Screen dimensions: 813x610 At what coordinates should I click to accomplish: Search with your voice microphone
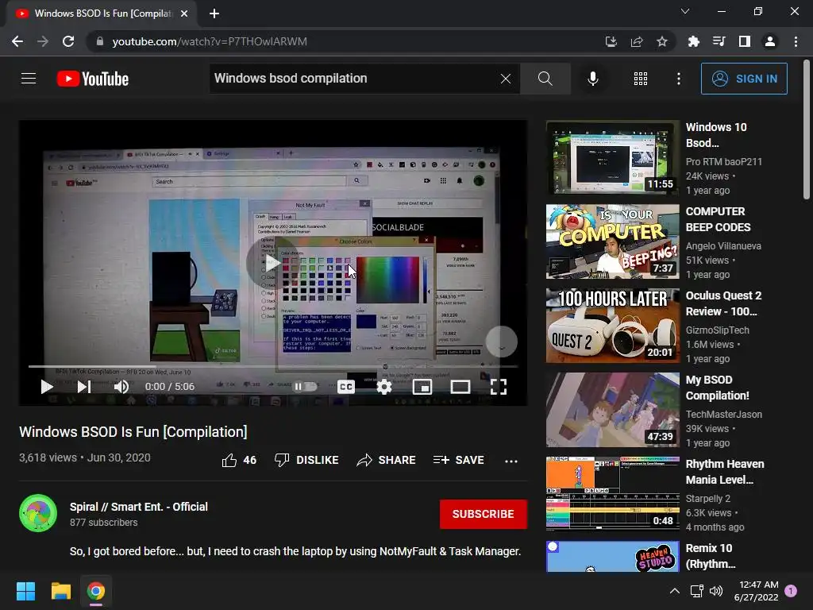[x=593, y=79]
